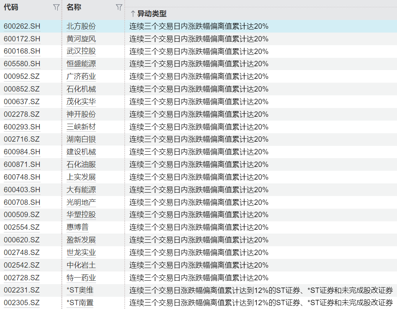Click the 代码 column header
Screen dimensions: 397x309
(11, 7)
